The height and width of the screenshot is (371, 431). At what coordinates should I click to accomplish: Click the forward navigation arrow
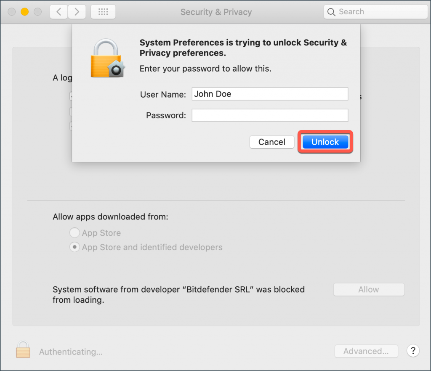tap(77, 12)
